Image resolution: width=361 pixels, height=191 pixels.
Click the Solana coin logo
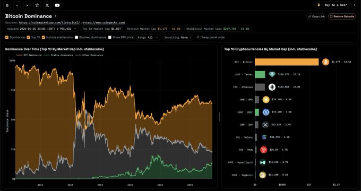[264, 137]
